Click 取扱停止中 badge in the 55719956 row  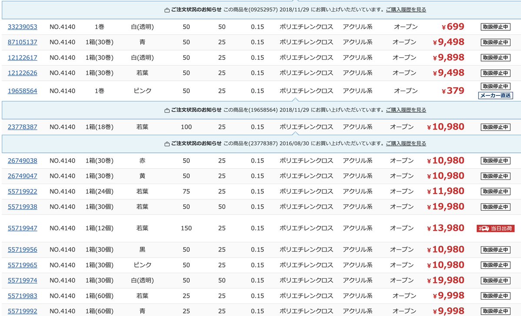tap(495, 250)
